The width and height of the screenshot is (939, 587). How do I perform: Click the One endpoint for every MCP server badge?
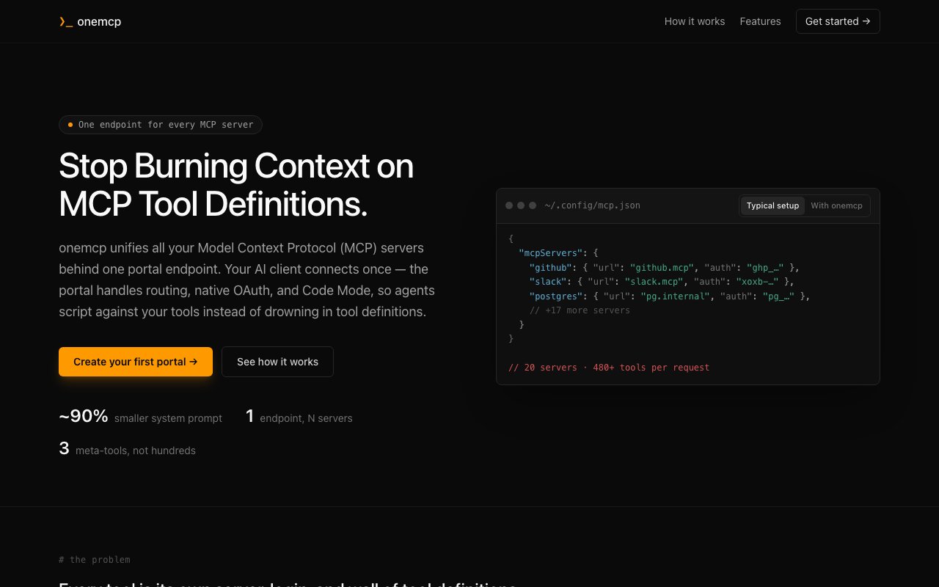coord(161,125)
